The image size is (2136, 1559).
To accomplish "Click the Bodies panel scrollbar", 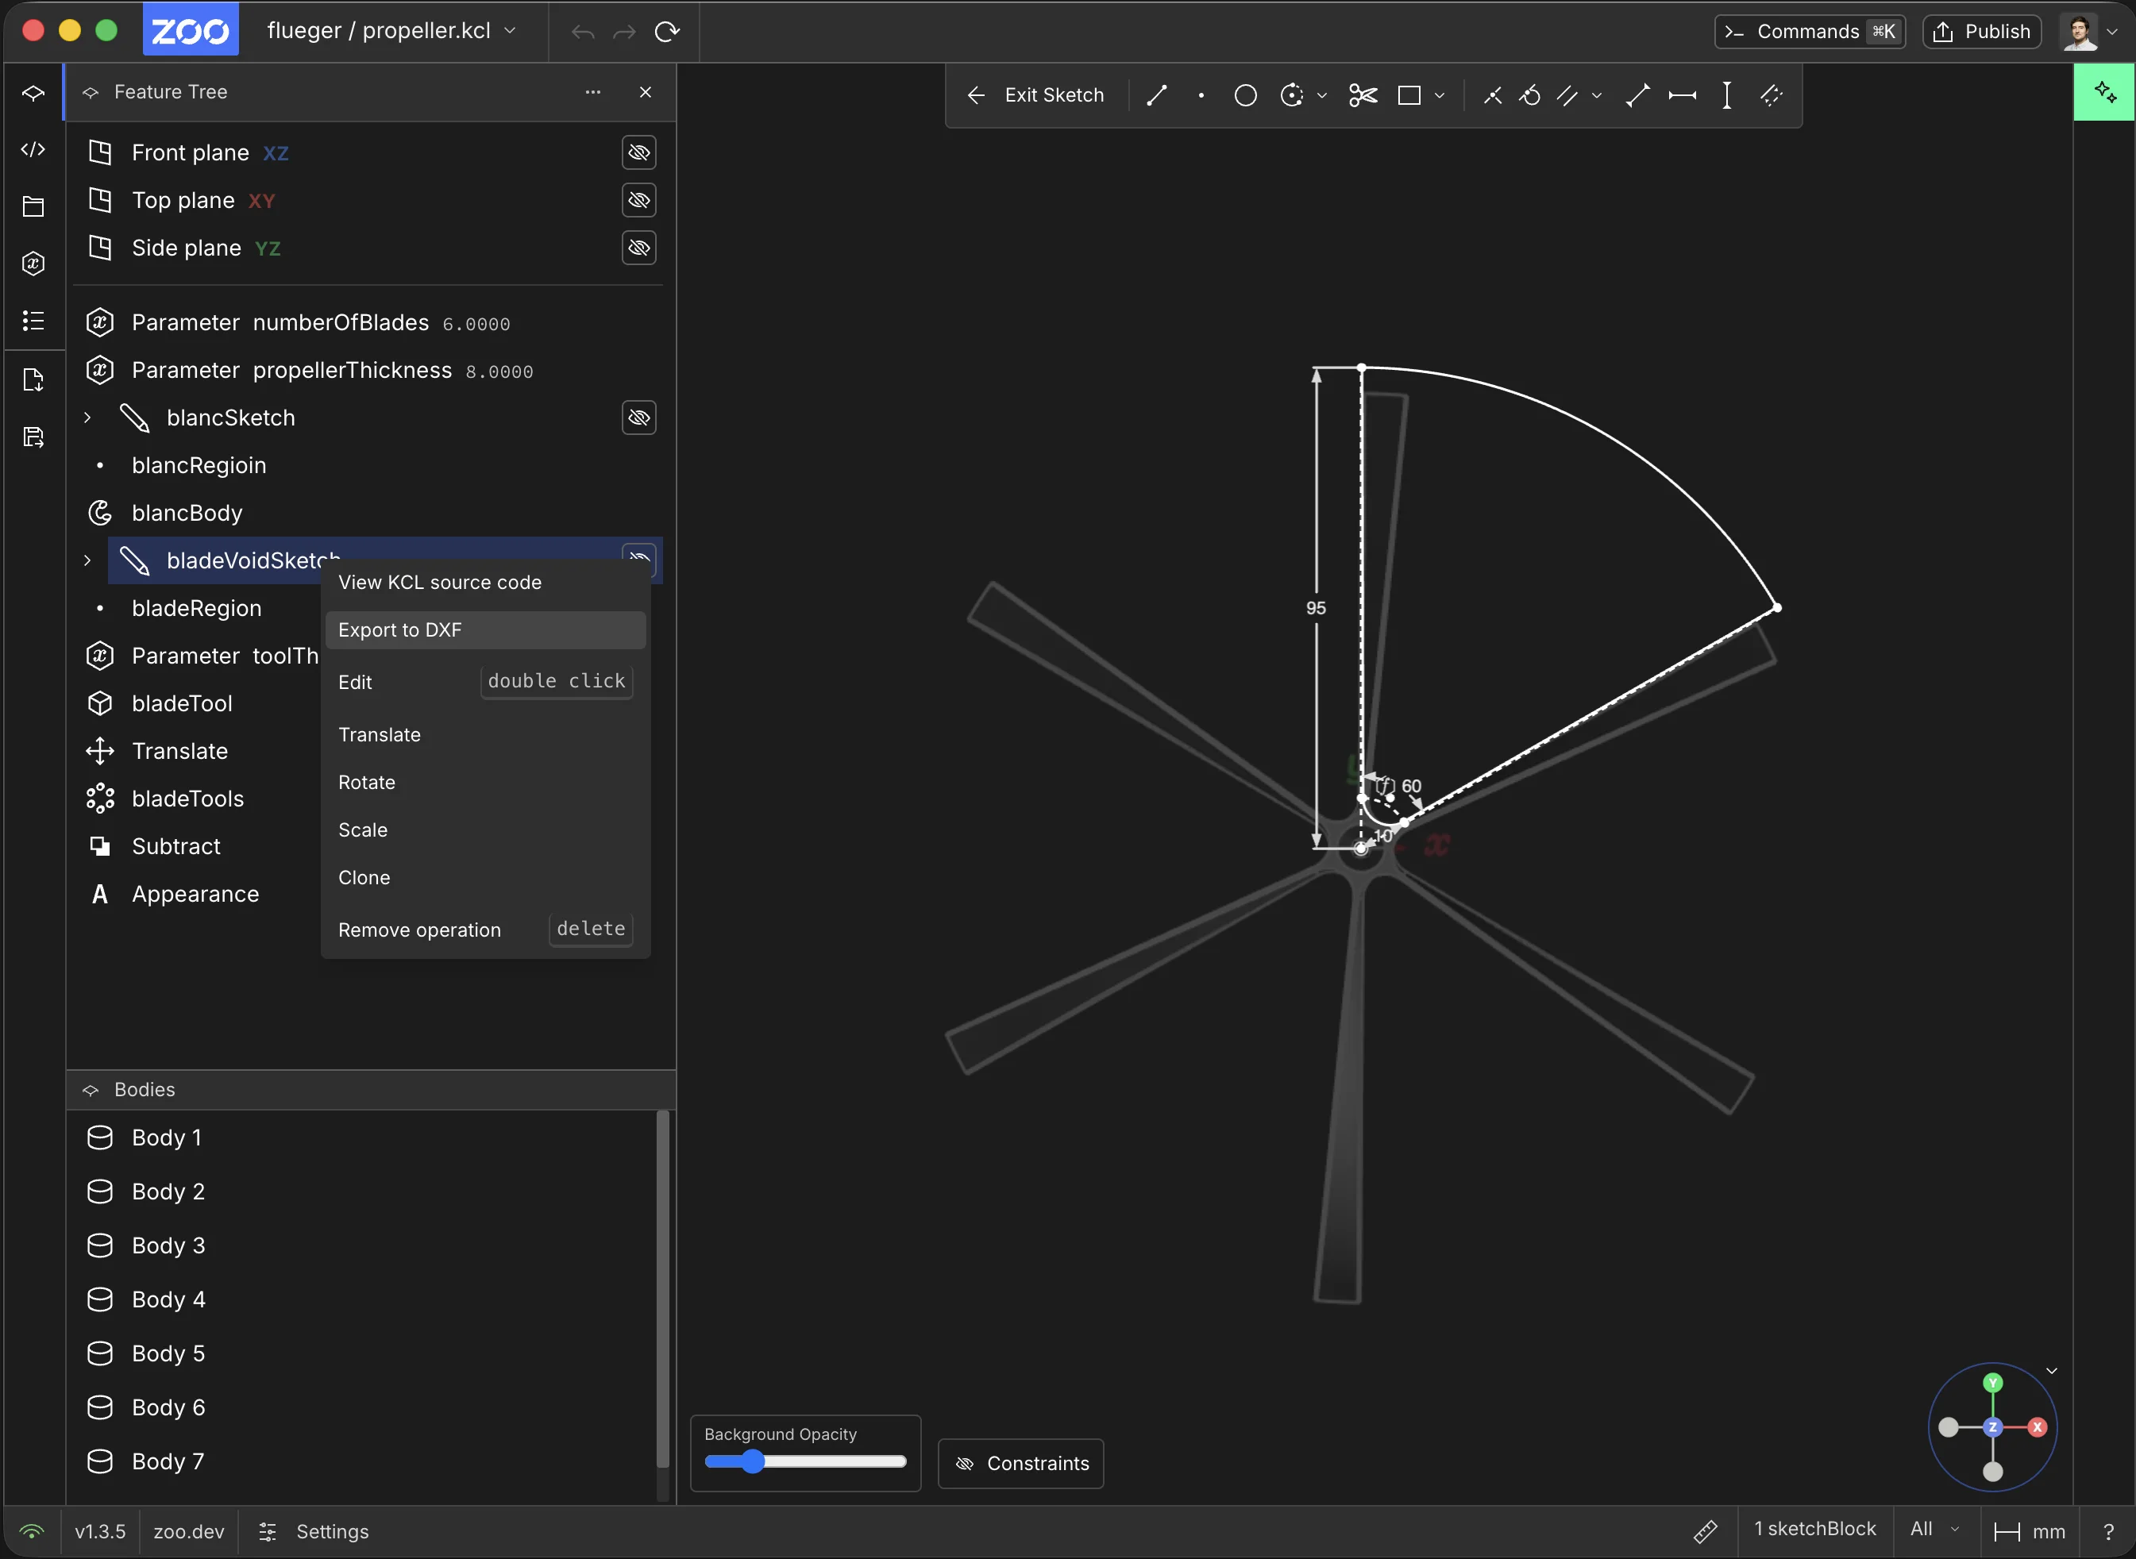I will pyautogui.click(x=662, y=1289).
